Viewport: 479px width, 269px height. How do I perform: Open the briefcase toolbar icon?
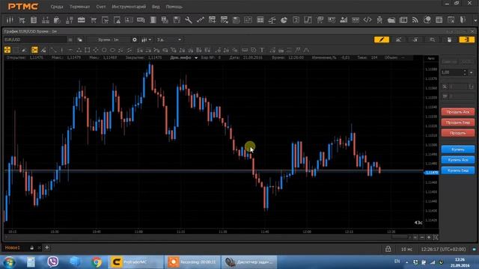click(82, 20)
